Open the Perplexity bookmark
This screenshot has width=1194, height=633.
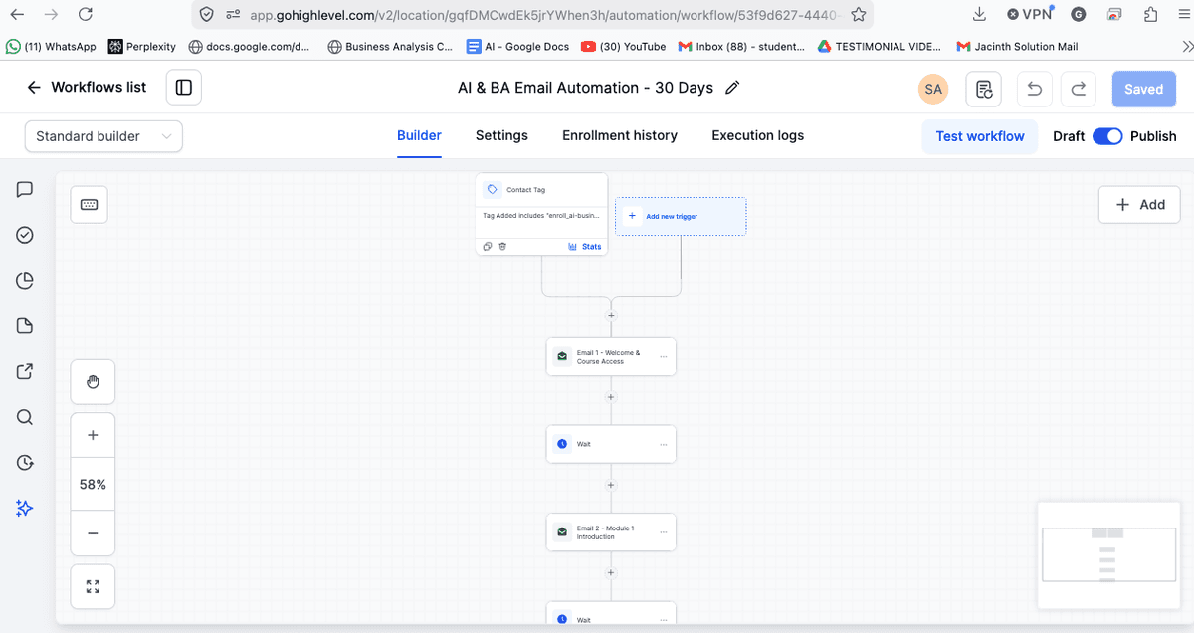coord(142,46)
